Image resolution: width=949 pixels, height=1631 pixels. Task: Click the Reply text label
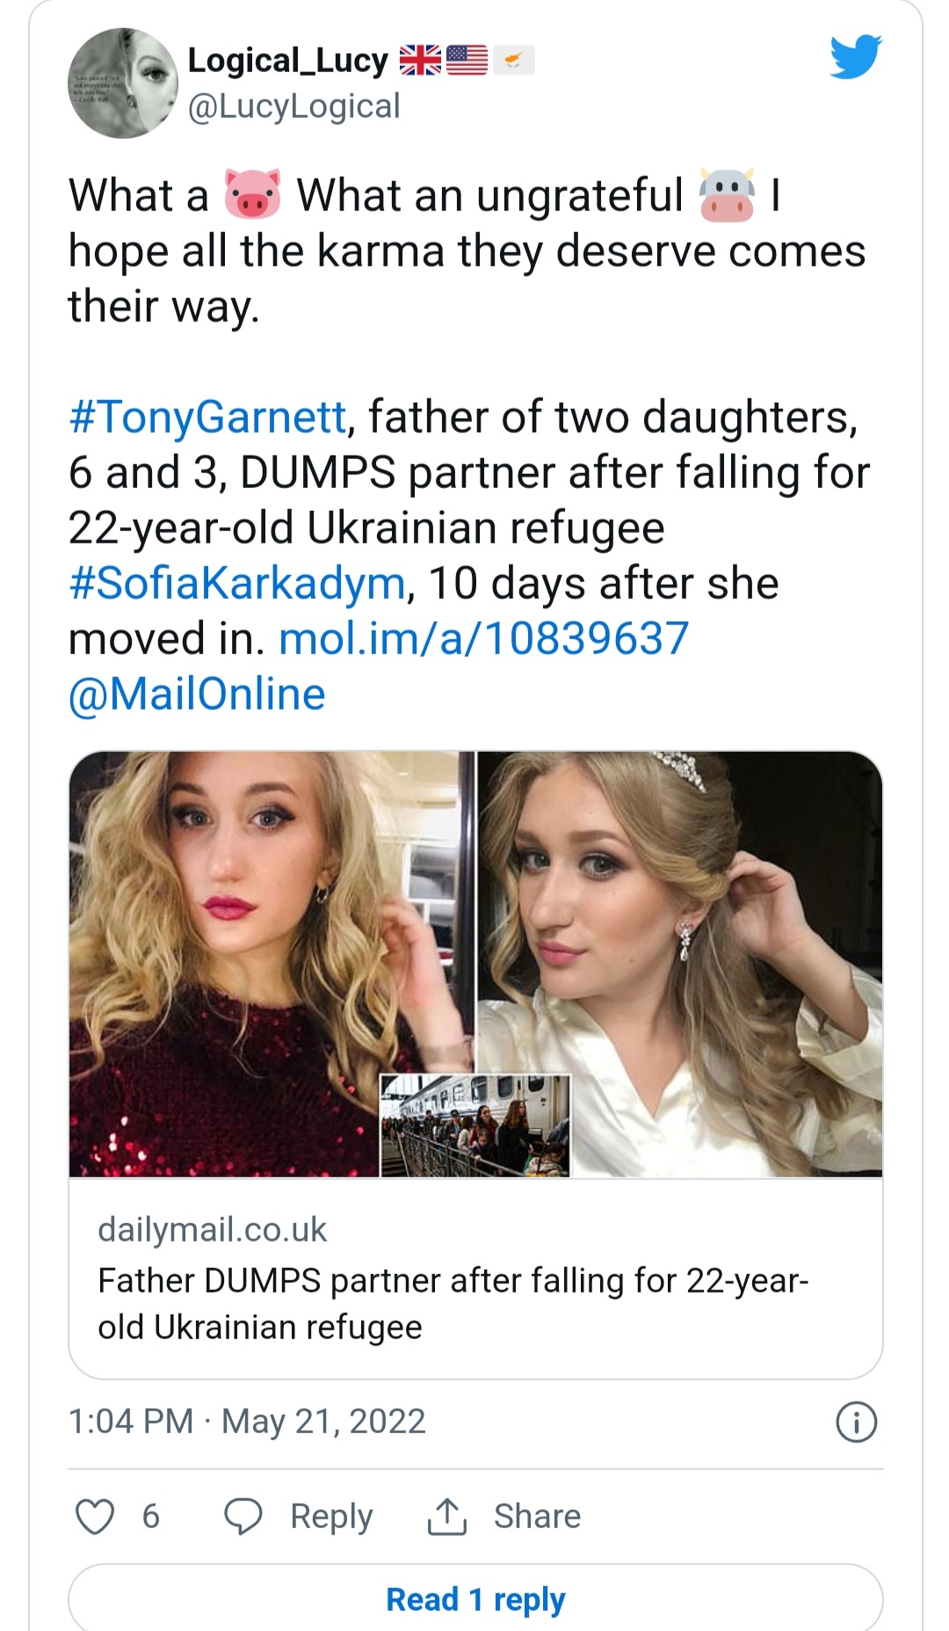pos(331,1517)
